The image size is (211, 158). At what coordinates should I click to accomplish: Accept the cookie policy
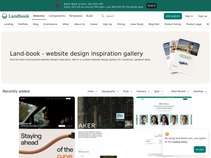click(x=200, y=150)
